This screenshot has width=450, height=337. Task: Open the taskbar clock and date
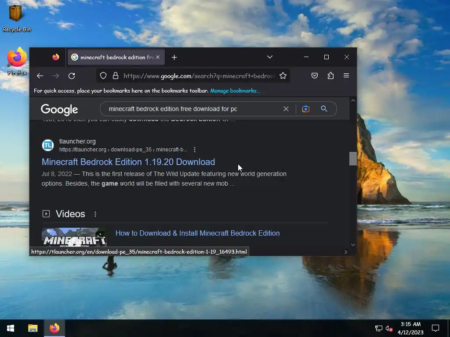pos(410,328)
